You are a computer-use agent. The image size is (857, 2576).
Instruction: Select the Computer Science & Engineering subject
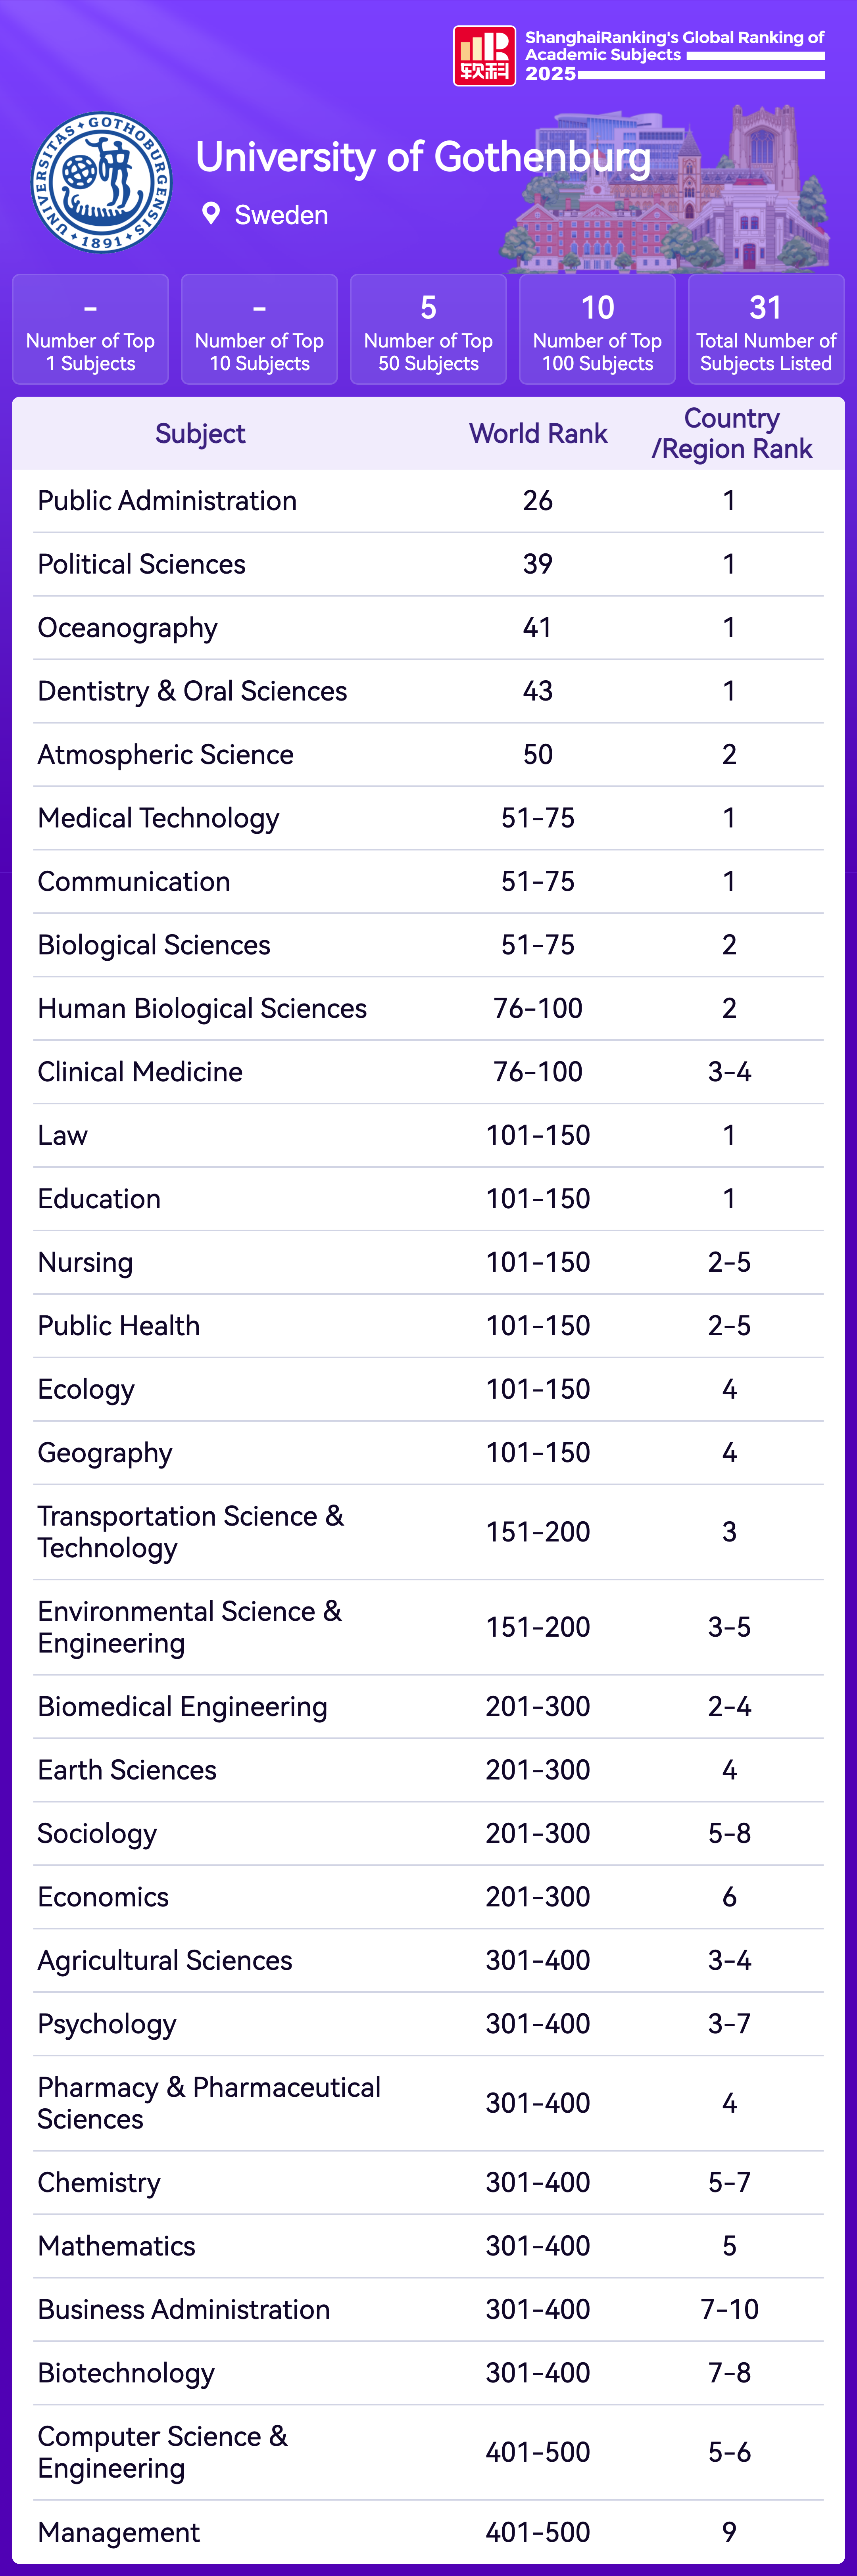[x=162, y=2452]
